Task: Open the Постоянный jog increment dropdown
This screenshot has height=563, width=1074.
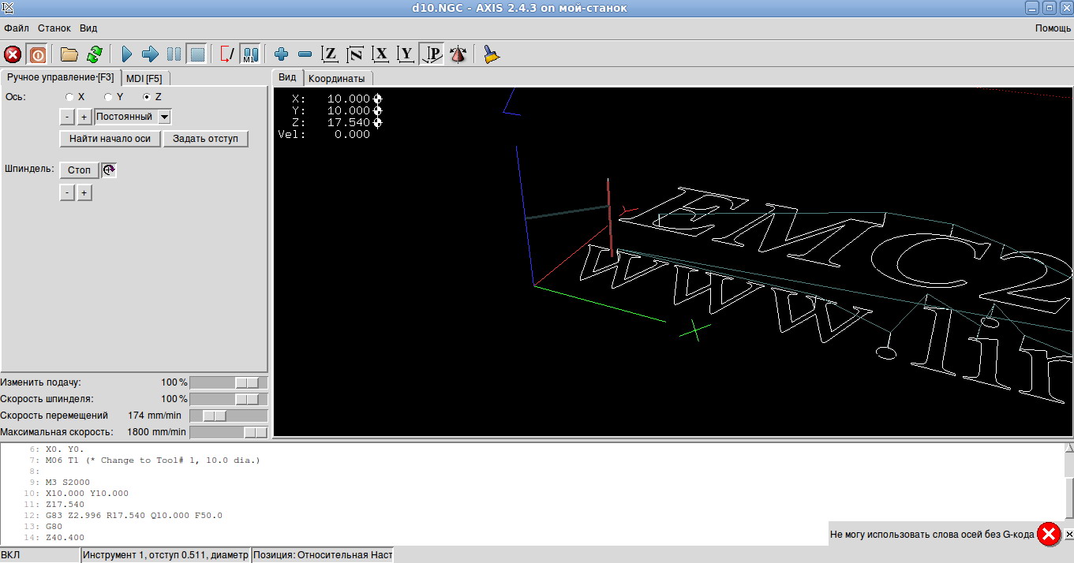Action: (x=164, y=117)
